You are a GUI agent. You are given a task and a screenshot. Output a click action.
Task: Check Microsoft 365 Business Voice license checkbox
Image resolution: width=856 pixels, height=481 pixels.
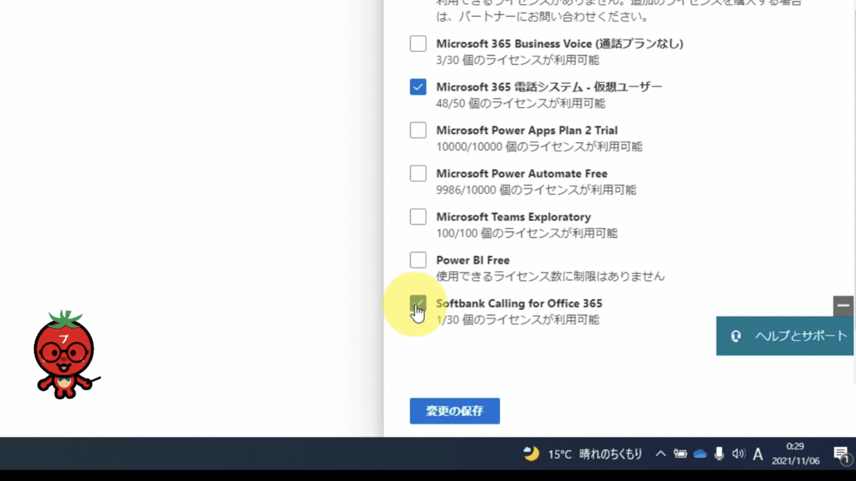(418, 44)
